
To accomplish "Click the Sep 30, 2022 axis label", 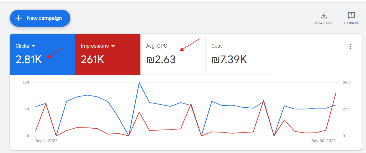I will 324,141.
